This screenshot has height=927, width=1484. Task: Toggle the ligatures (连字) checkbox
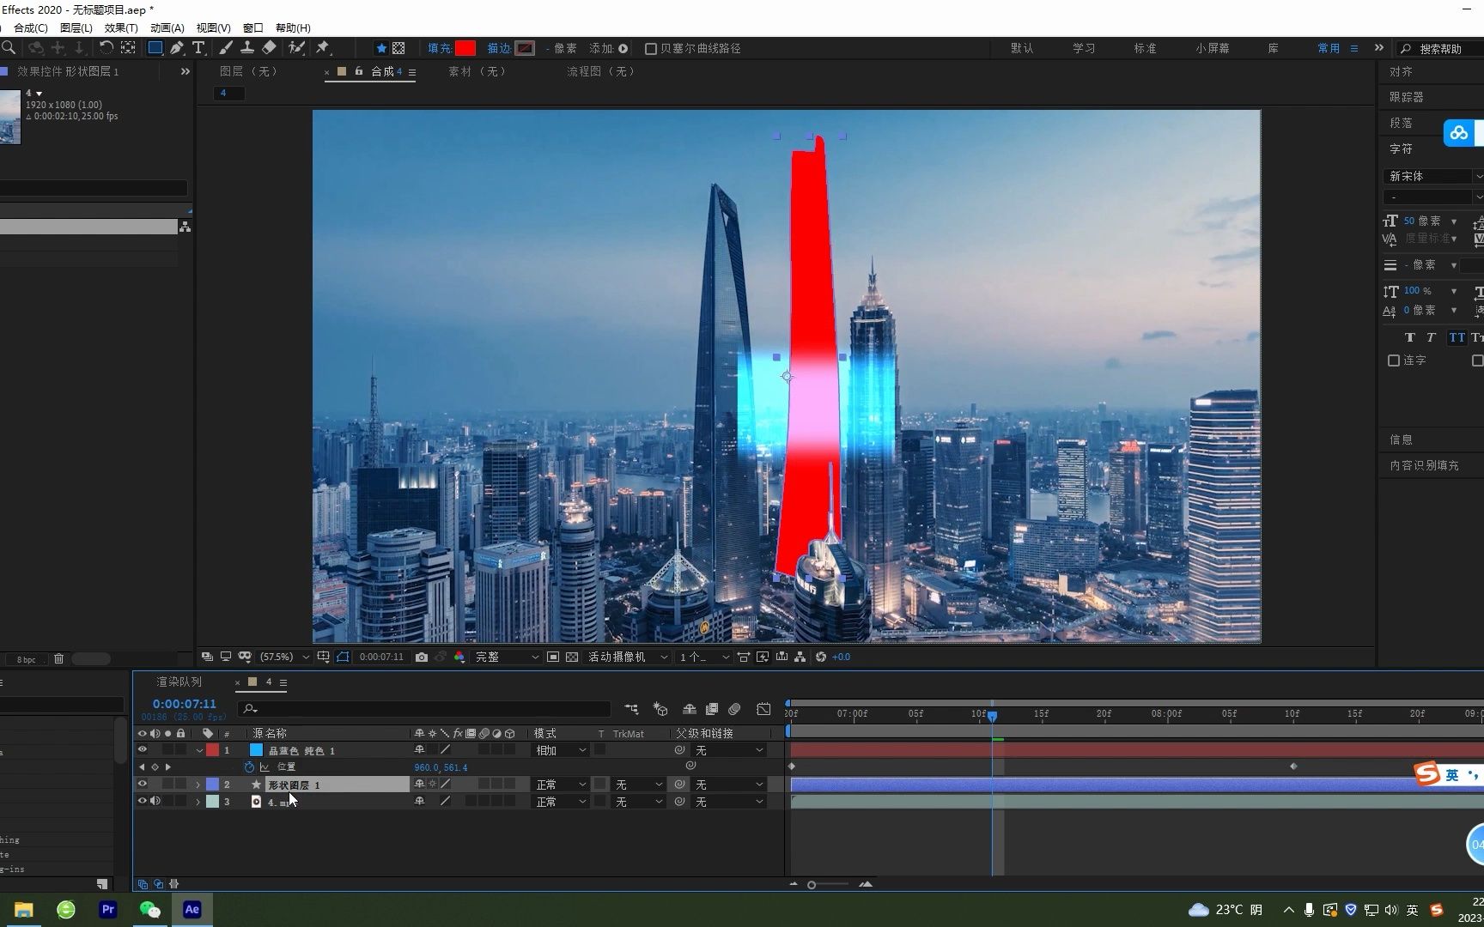[x=1394, y=360]
